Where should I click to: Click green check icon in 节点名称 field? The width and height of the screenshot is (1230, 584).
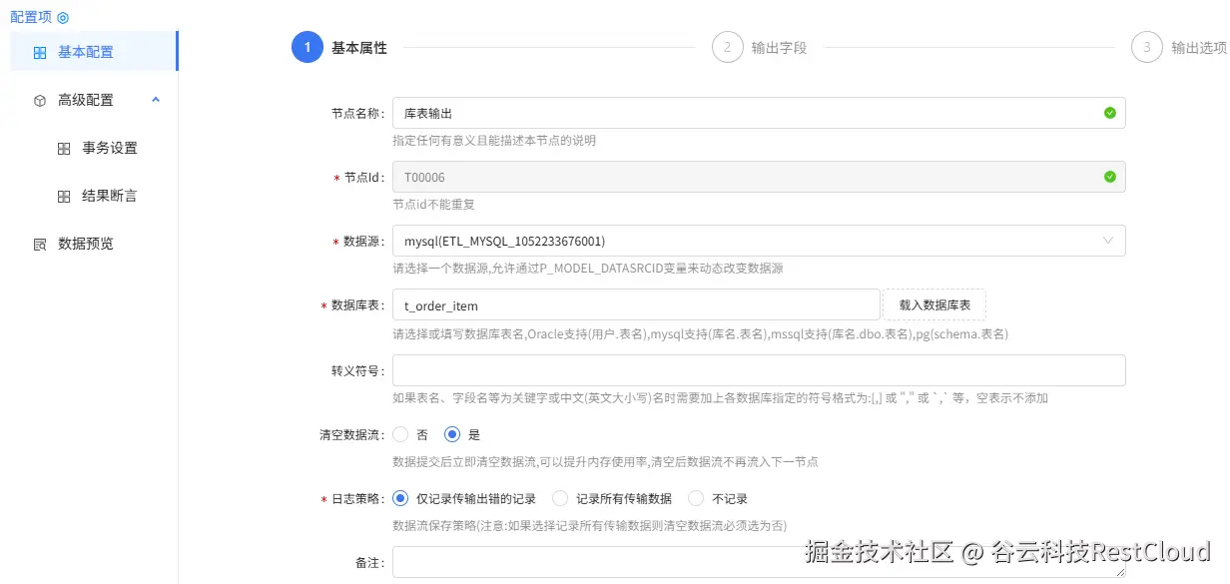[x=1110, y=113]
